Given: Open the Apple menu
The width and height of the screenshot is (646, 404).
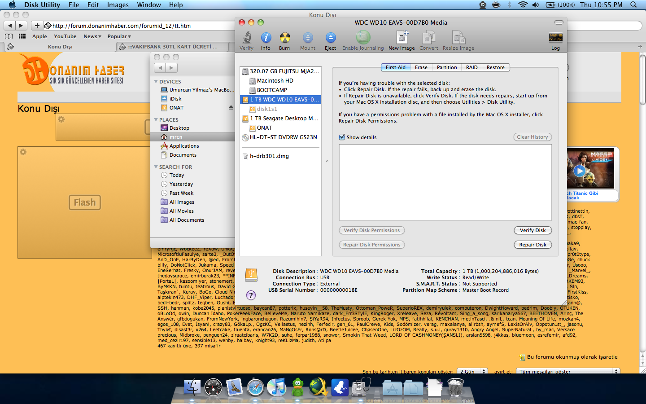Looking at the screenshot, I should pyautogui.click(x=12, y=4).
